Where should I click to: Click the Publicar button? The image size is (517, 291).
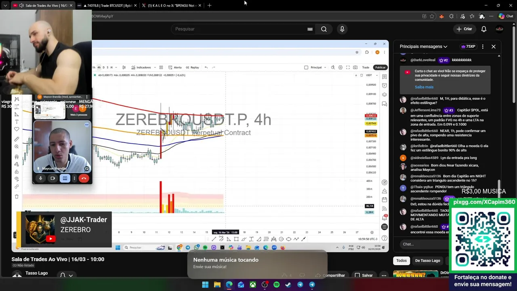point(380,67)
